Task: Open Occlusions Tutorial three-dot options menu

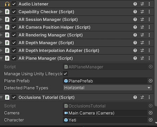Action: click(149, 97)
